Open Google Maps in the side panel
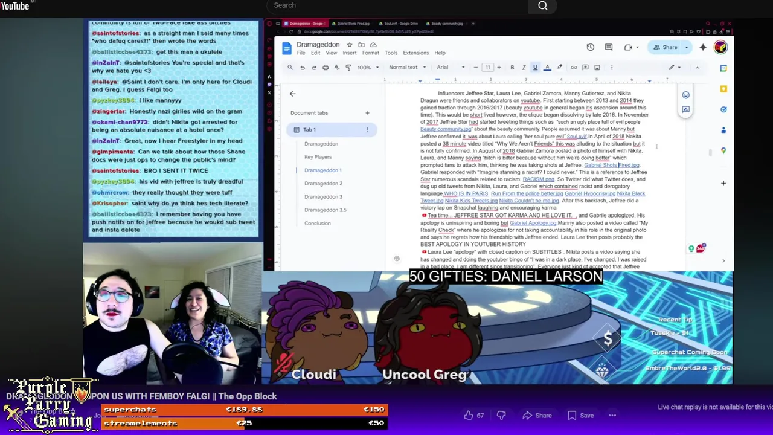This screenshot has height=435, width=773. tap(723, 150)
